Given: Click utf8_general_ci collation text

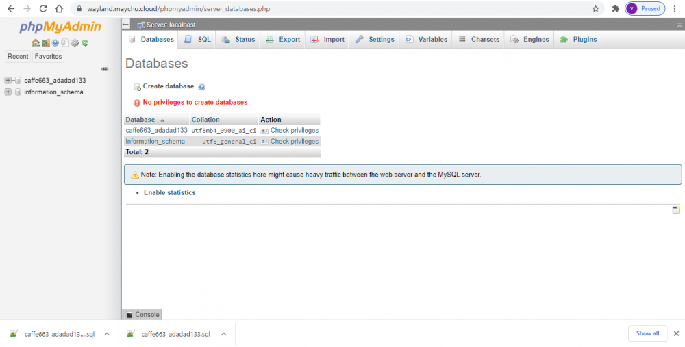Looking at the screenshot, I should [229, 142].
